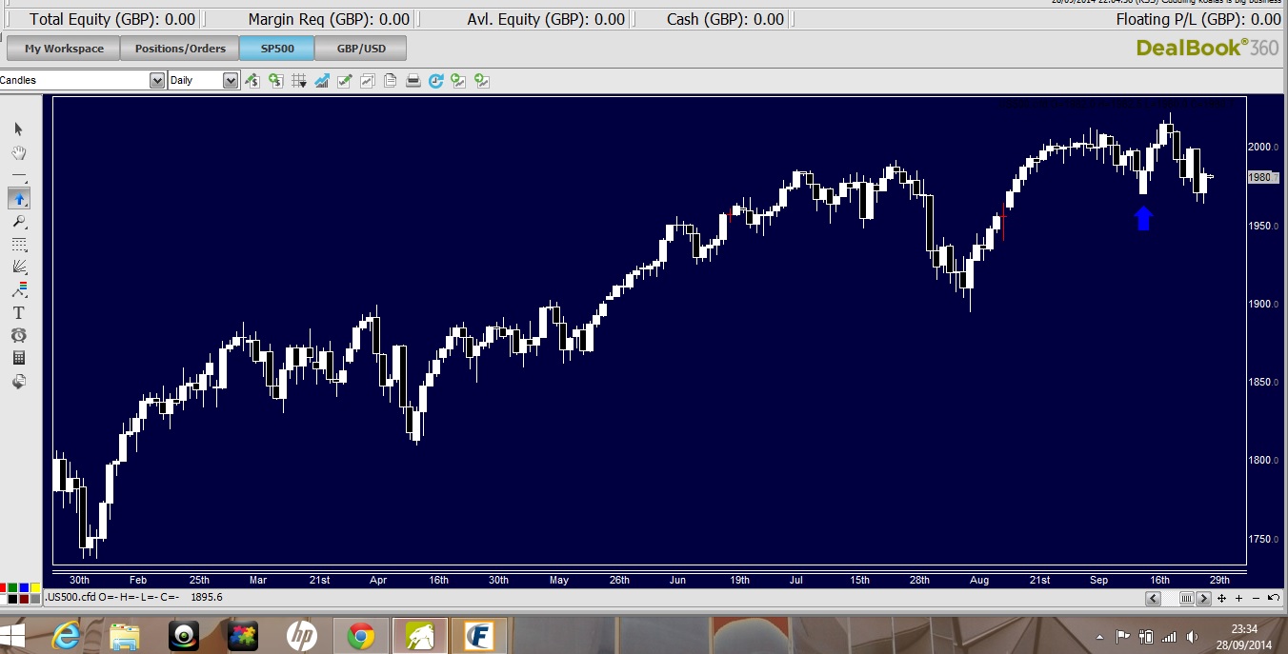Click the last left-sidebar documents-arrow icon

(x=19, y=381)
